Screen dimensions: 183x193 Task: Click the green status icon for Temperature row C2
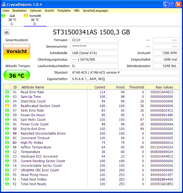pos(7,152)
